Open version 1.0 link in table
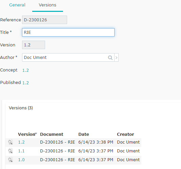181x169 pixels. pyautogui.click(x=21, y=160)
